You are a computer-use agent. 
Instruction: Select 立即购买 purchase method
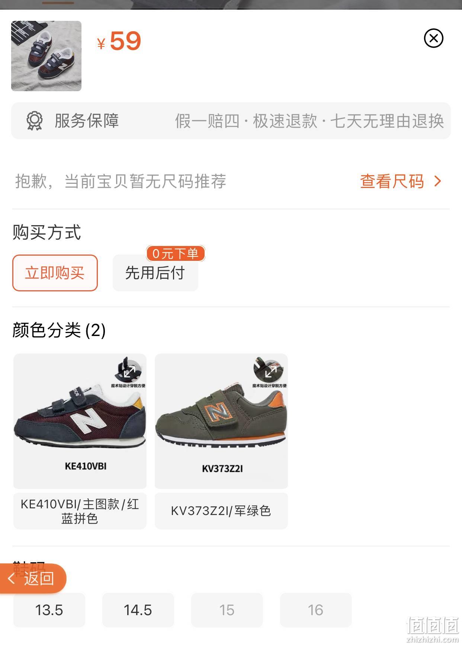(55, 273)
